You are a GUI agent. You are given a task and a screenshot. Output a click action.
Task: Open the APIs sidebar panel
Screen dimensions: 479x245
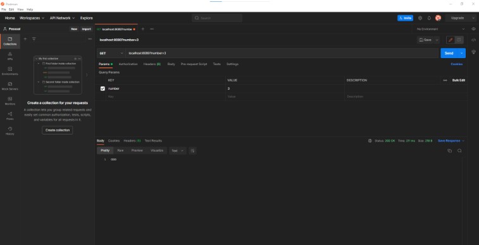[x=10, y=56]
